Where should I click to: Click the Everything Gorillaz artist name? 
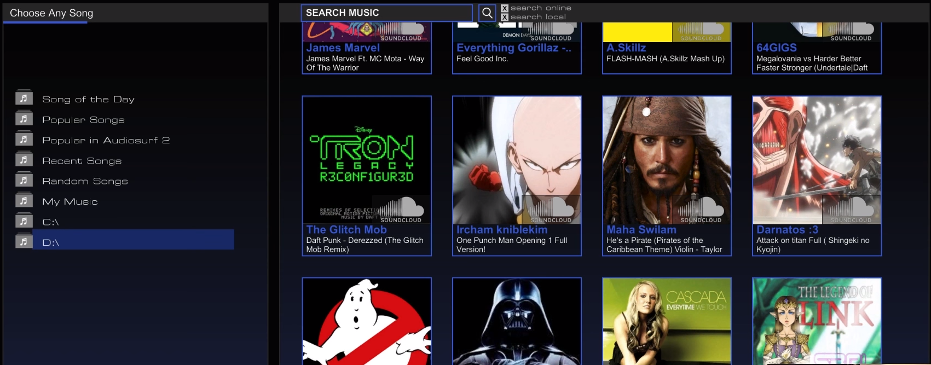[514, 48]
